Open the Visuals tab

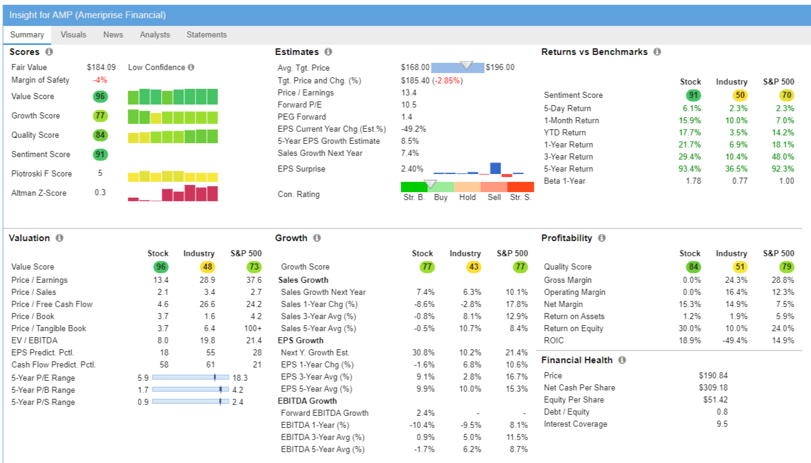coord(73,35)
